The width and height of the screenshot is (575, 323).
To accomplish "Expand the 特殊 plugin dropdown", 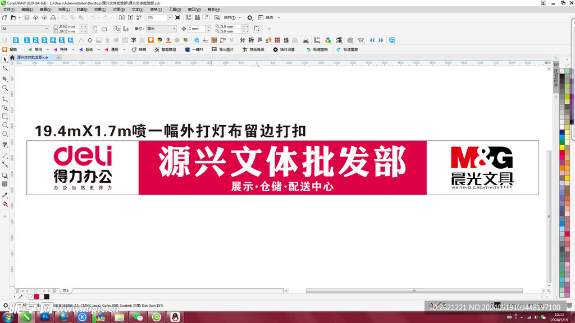I will (x=74, y=49).
